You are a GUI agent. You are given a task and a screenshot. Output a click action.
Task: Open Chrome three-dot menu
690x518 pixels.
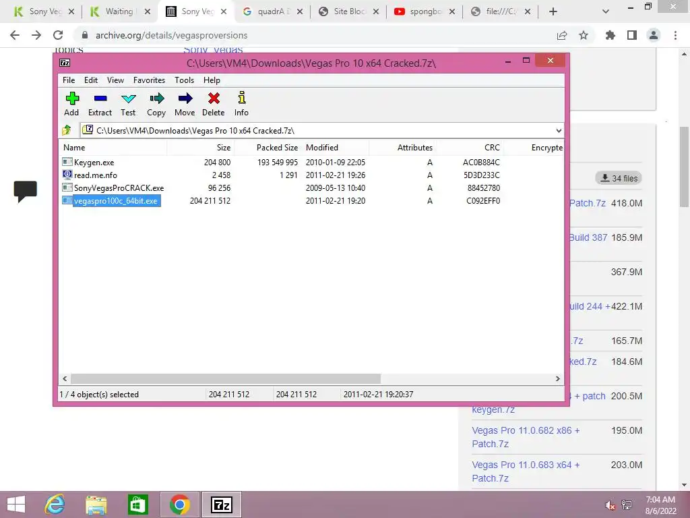(x=675, y=35)
